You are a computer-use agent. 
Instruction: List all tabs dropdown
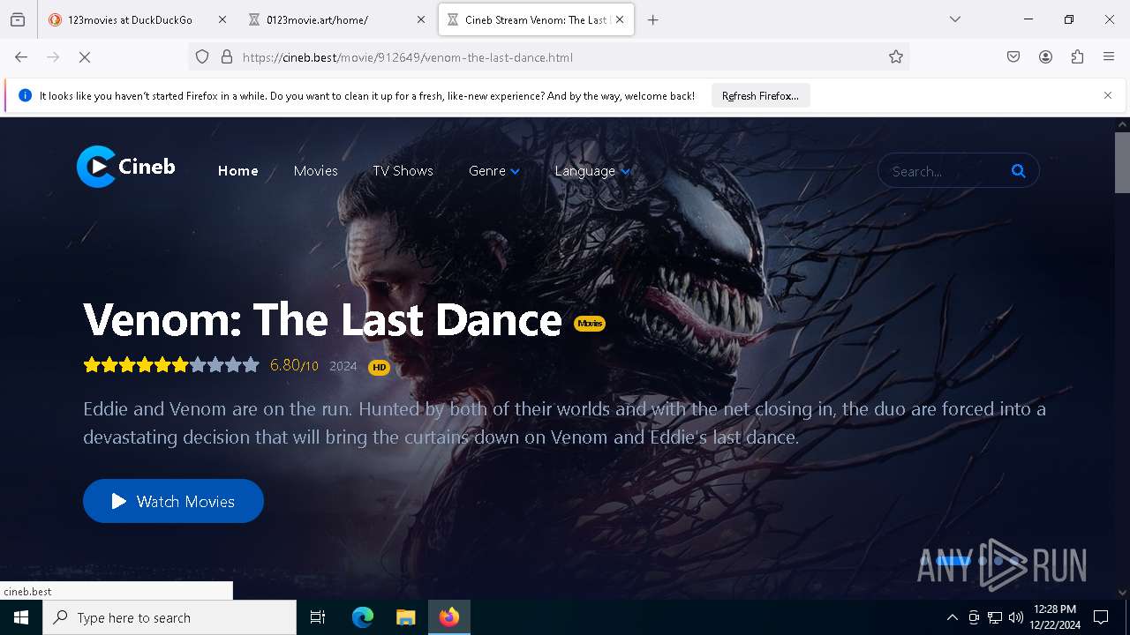pyautogui.click(x=955, y=19)
